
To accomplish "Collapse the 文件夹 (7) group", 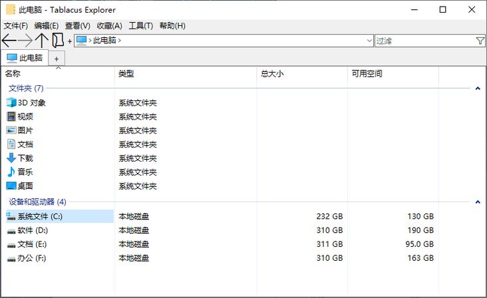I will 478,88.
